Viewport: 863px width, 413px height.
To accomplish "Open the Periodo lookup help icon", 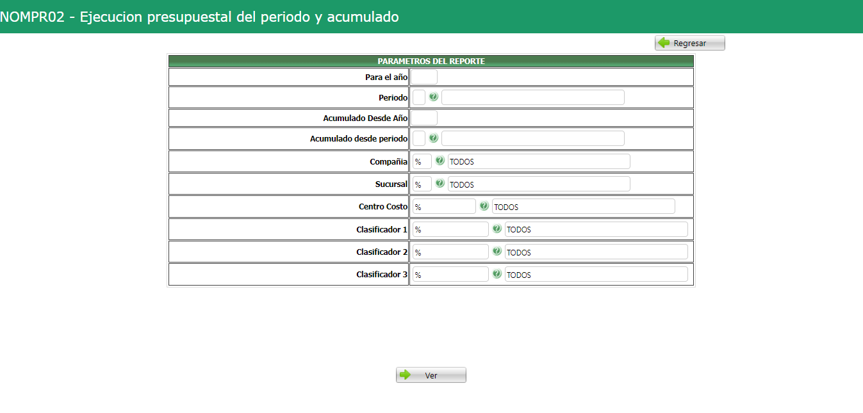I will pos(433,97).
